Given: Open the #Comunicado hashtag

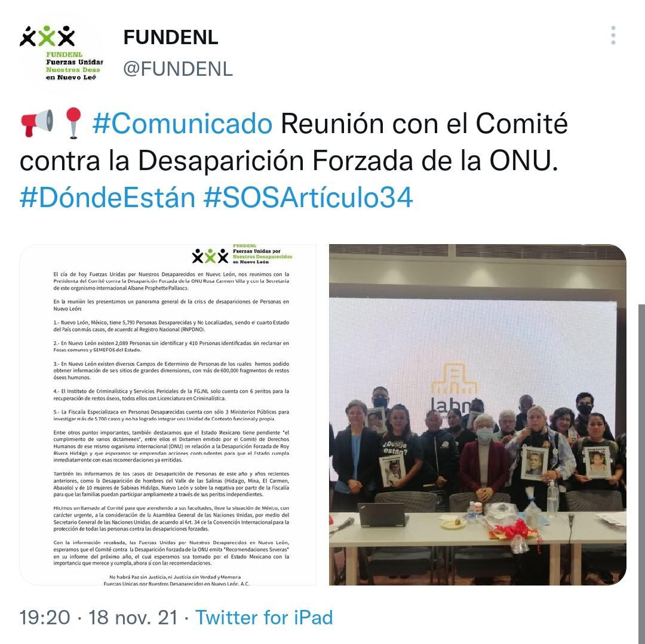Looking at the screenshot, I should click(182, 124).
